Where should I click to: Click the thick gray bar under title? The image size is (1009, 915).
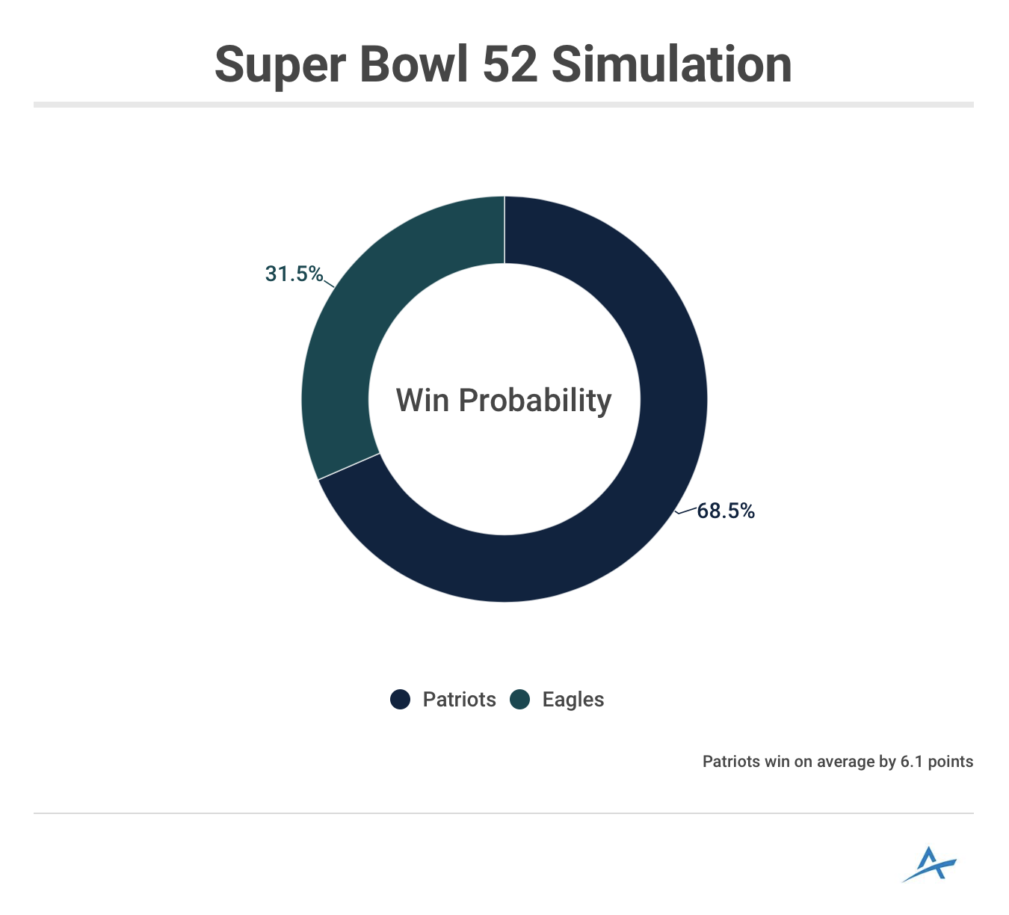[504, 105]
